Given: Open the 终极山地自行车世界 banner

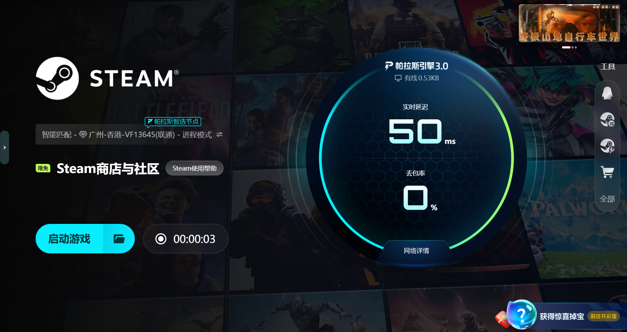Looking at the screenshot, I should (569, 23).
